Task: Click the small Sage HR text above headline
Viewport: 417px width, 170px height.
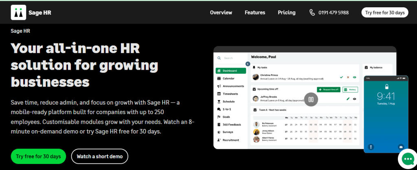Action: [20, 31]
